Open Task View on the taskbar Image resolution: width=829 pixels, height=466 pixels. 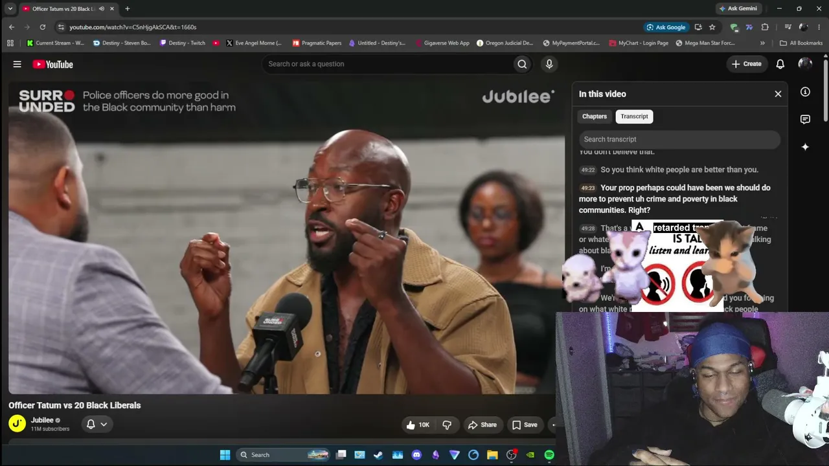coord(341,455)
